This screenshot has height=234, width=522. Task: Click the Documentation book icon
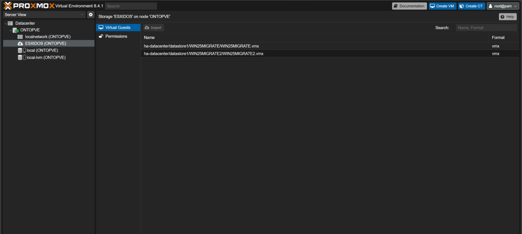[396, 6]
